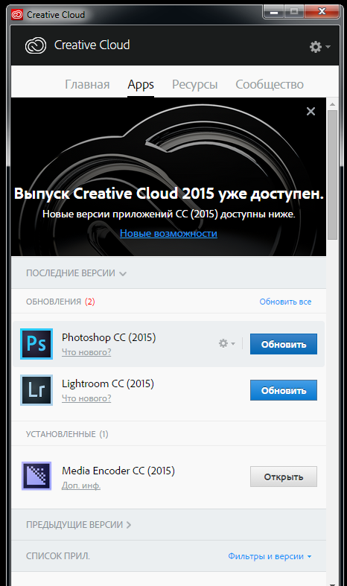The width and height of the screenshot is (347, 586).
Task: Open the Ресурсы tab
Action: (195, 85)
